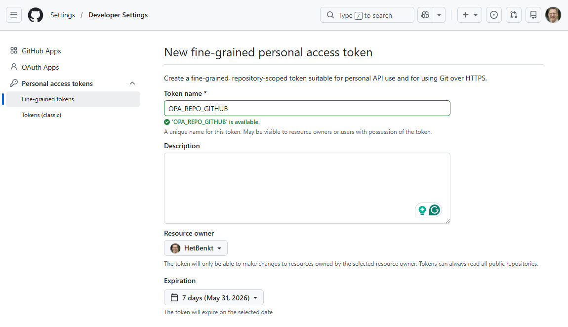
Task: Open Tokens (classic) sidebar item
Action: click(41, 115)
